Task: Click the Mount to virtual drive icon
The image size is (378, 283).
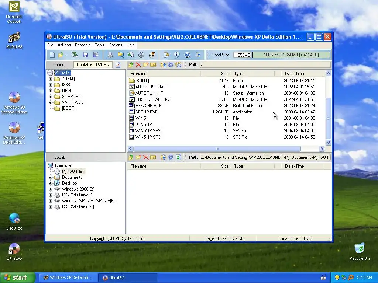Action: 141,55
